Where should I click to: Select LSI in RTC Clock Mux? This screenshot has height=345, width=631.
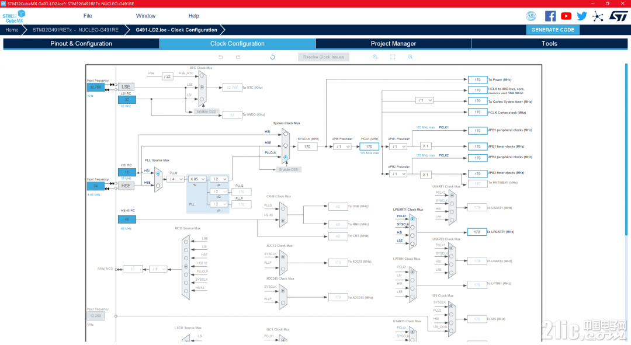tap(202, 99)
